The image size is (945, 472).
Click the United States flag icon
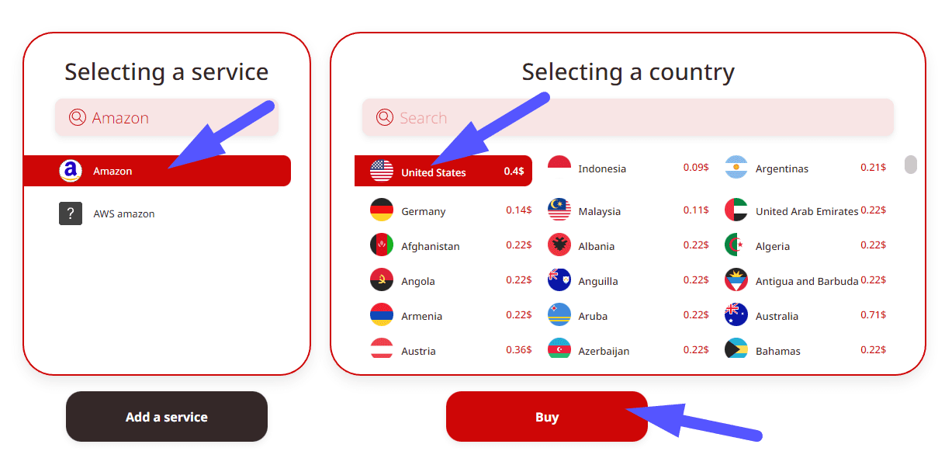[382, 171]
